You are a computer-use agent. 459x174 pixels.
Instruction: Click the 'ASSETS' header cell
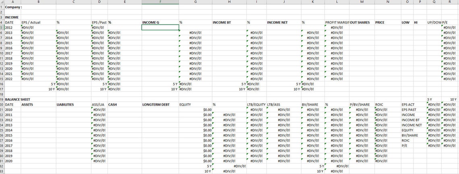point(38,105)
